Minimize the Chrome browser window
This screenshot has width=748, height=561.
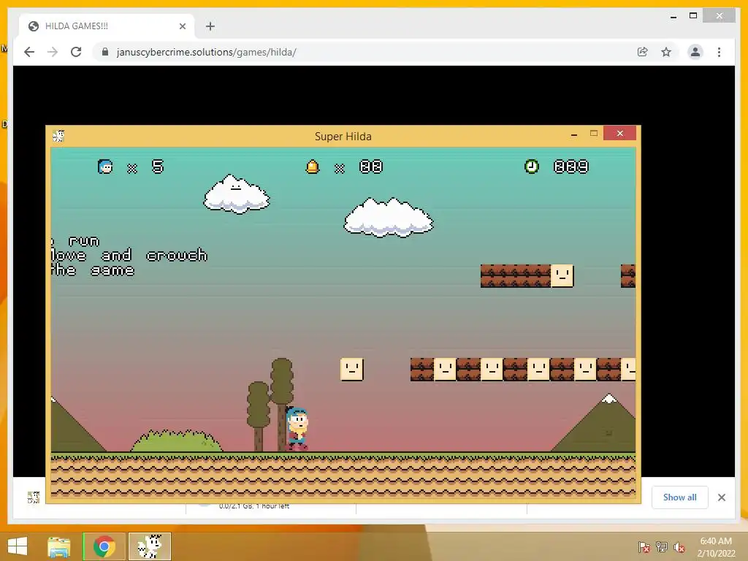(x=673, y=16)
